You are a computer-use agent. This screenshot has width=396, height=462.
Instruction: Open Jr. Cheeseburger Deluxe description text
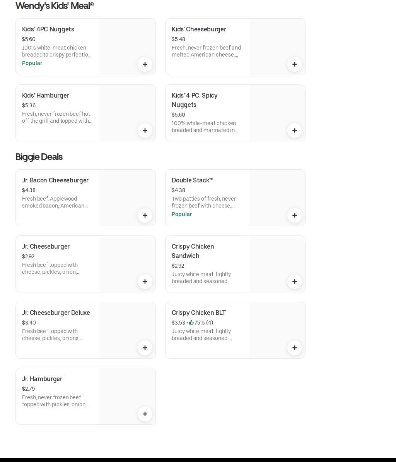click(53, 335)
